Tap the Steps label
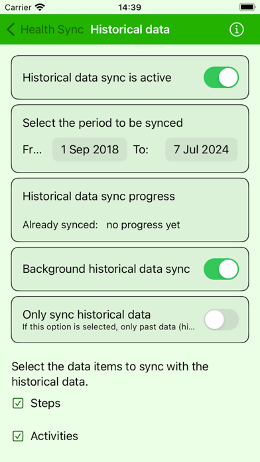This screenshot has height=462, width=260. click(46, 403)
